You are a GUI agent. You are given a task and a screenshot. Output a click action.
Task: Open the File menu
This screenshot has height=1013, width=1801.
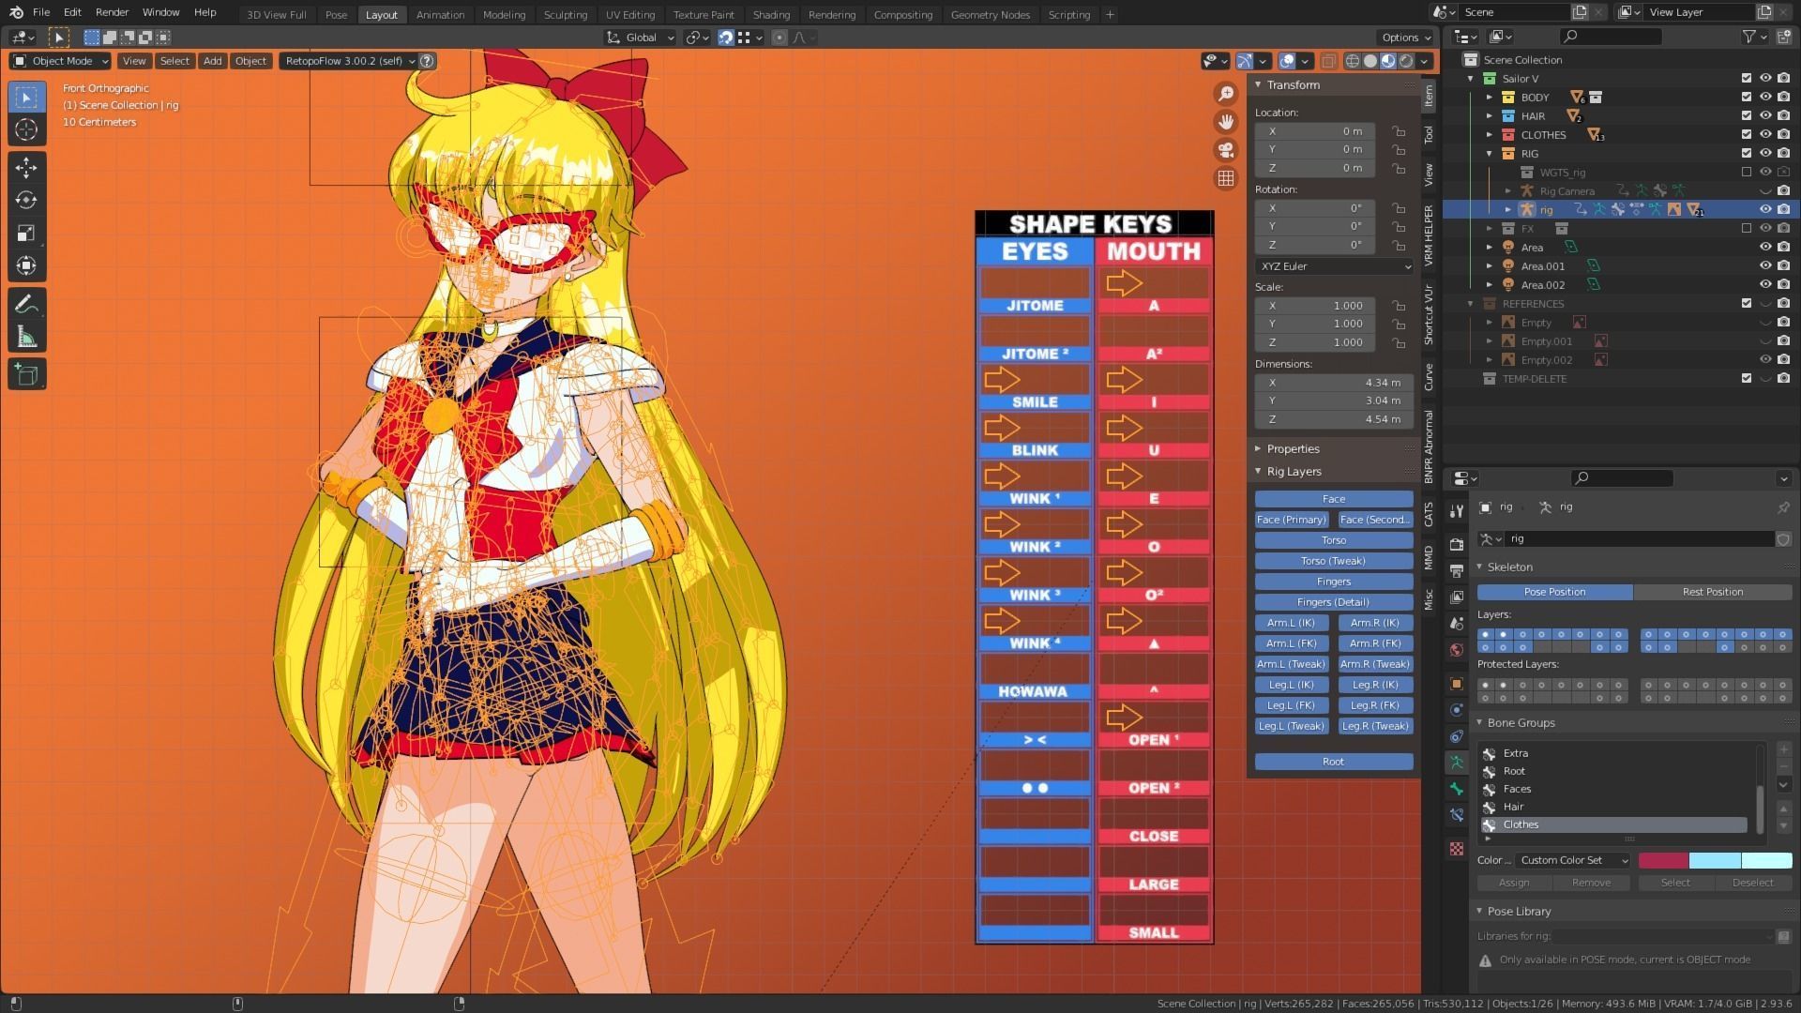tap(41, 12)
